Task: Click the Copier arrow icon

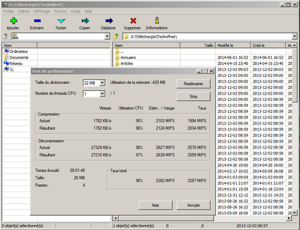Action: (85, 21)
